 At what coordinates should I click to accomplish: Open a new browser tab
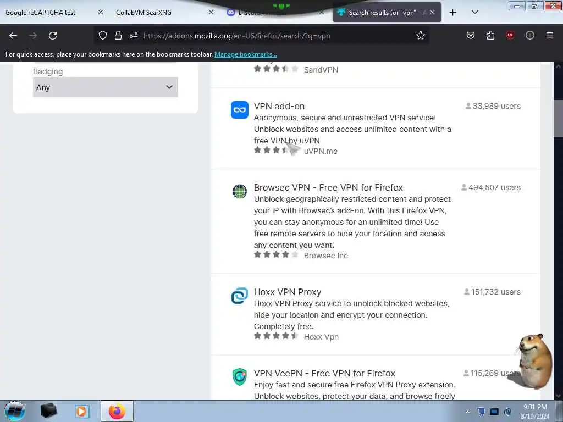click(453, 13)
